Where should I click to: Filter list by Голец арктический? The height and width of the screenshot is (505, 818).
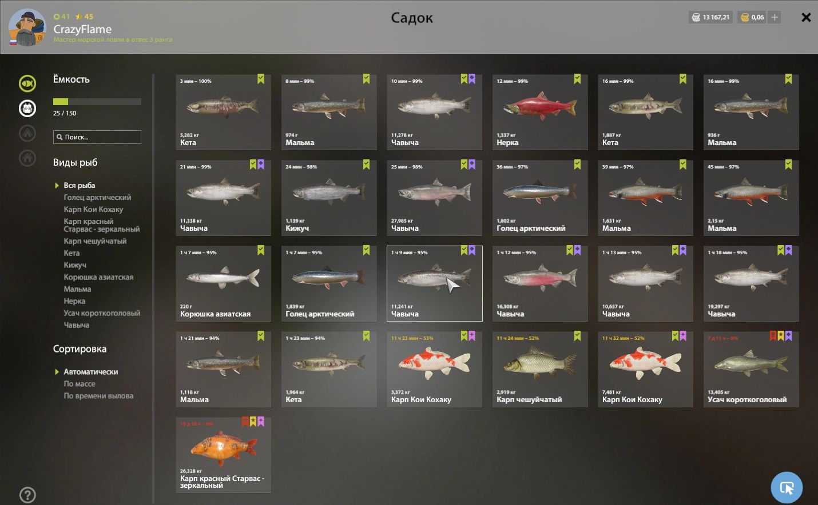coord(97,198)
